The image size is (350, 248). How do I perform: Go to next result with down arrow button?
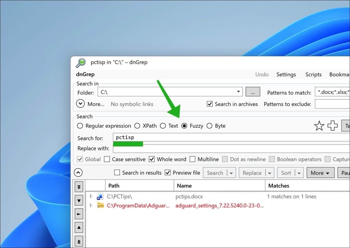click(x=79, y=200)
